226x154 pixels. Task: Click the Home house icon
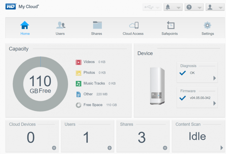[x=25, y=25]
